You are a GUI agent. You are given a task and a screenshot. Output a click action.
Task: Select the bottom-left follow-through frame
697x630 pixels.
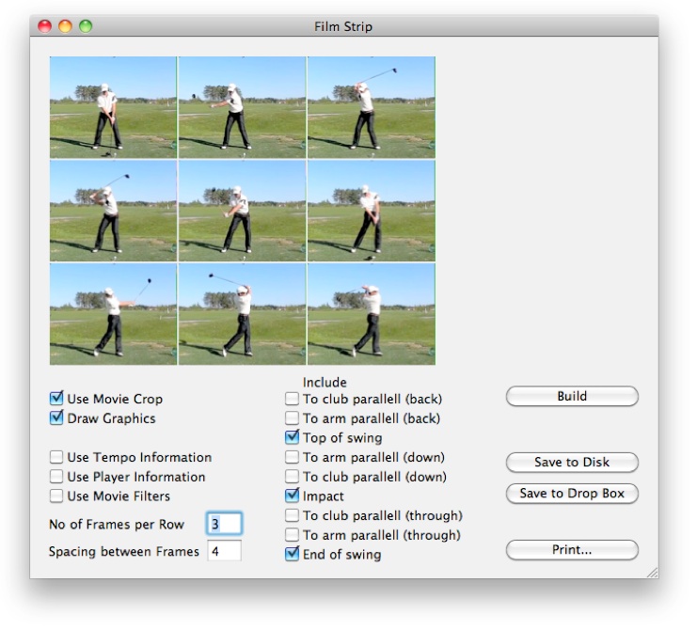(113, 314)
